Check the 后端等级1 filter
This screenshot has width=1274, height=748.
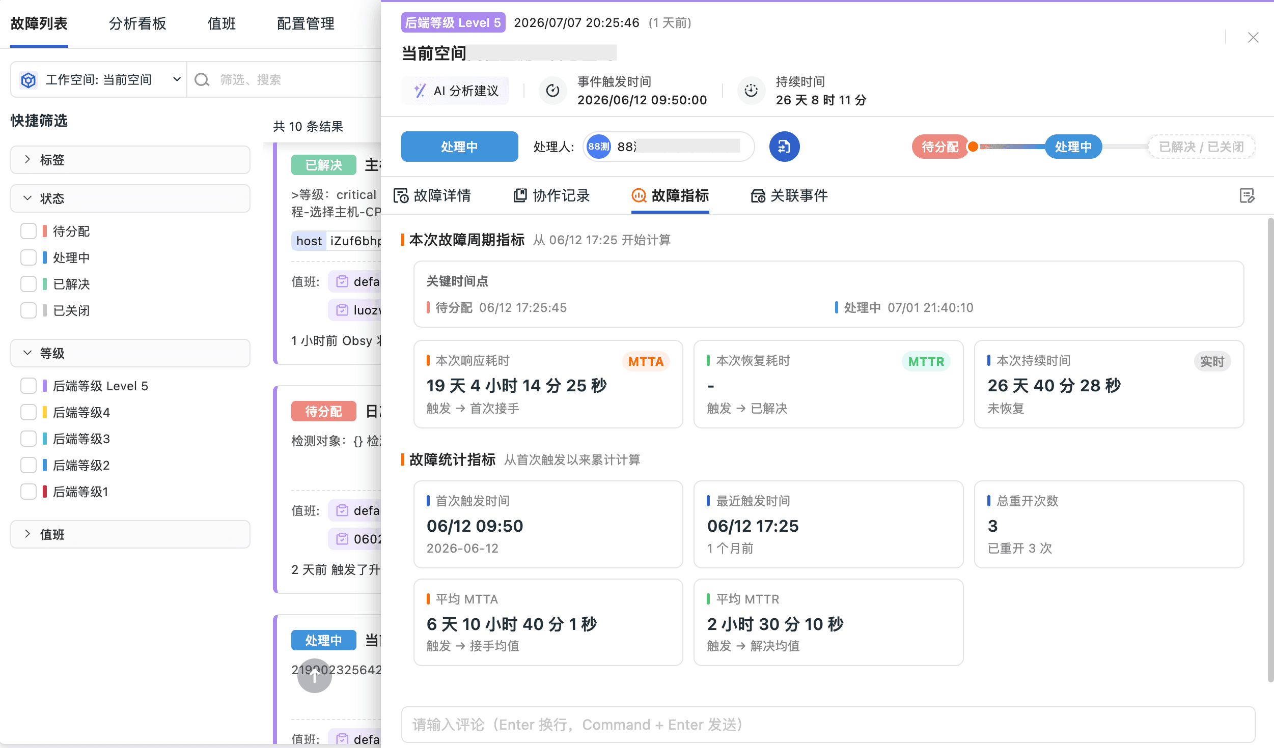point(29,492)
